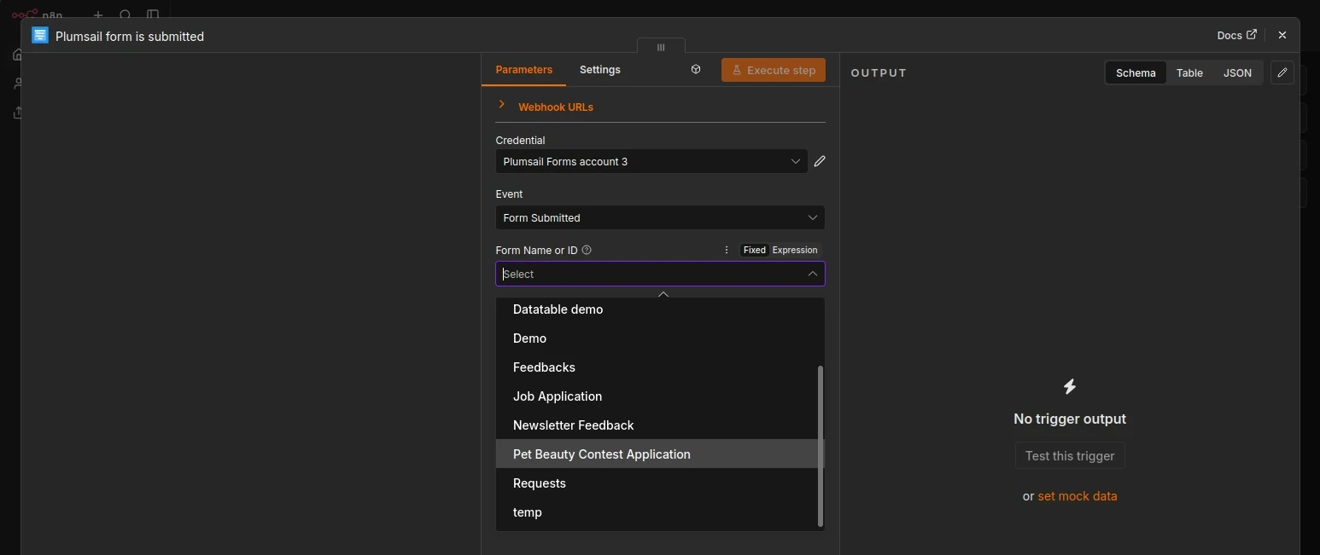1320x555 pixels.
Task: Choose temp from the form list
Action: coord(660,512)
